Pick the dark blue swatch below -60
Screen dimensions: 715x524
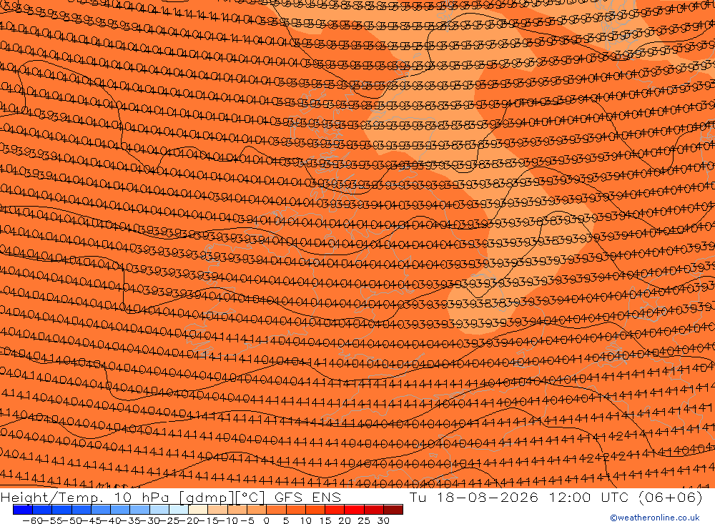(x=23, y=510)
